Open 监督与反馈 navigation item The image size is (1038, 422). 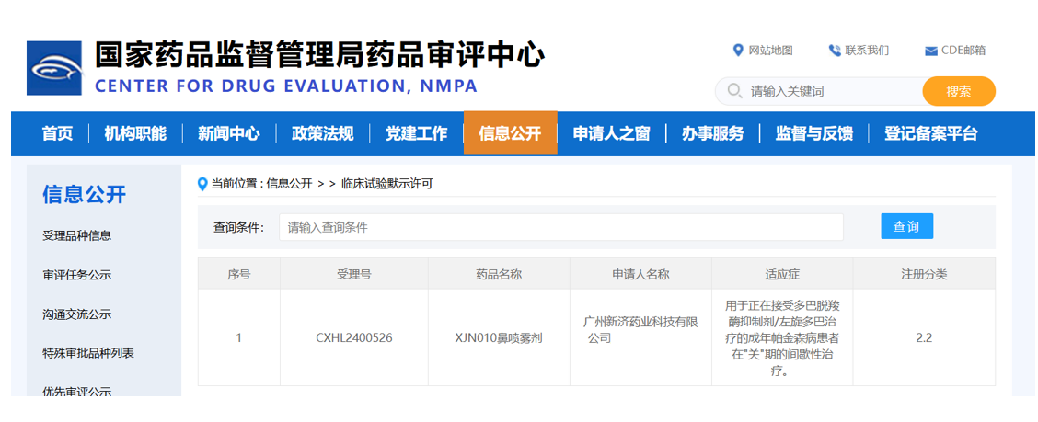(813, 133)
